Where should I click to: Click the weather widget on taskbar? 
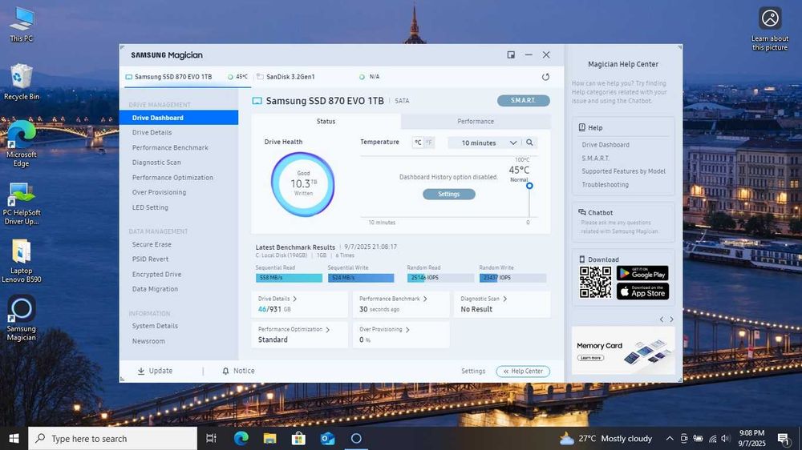[x=606, y=438]
